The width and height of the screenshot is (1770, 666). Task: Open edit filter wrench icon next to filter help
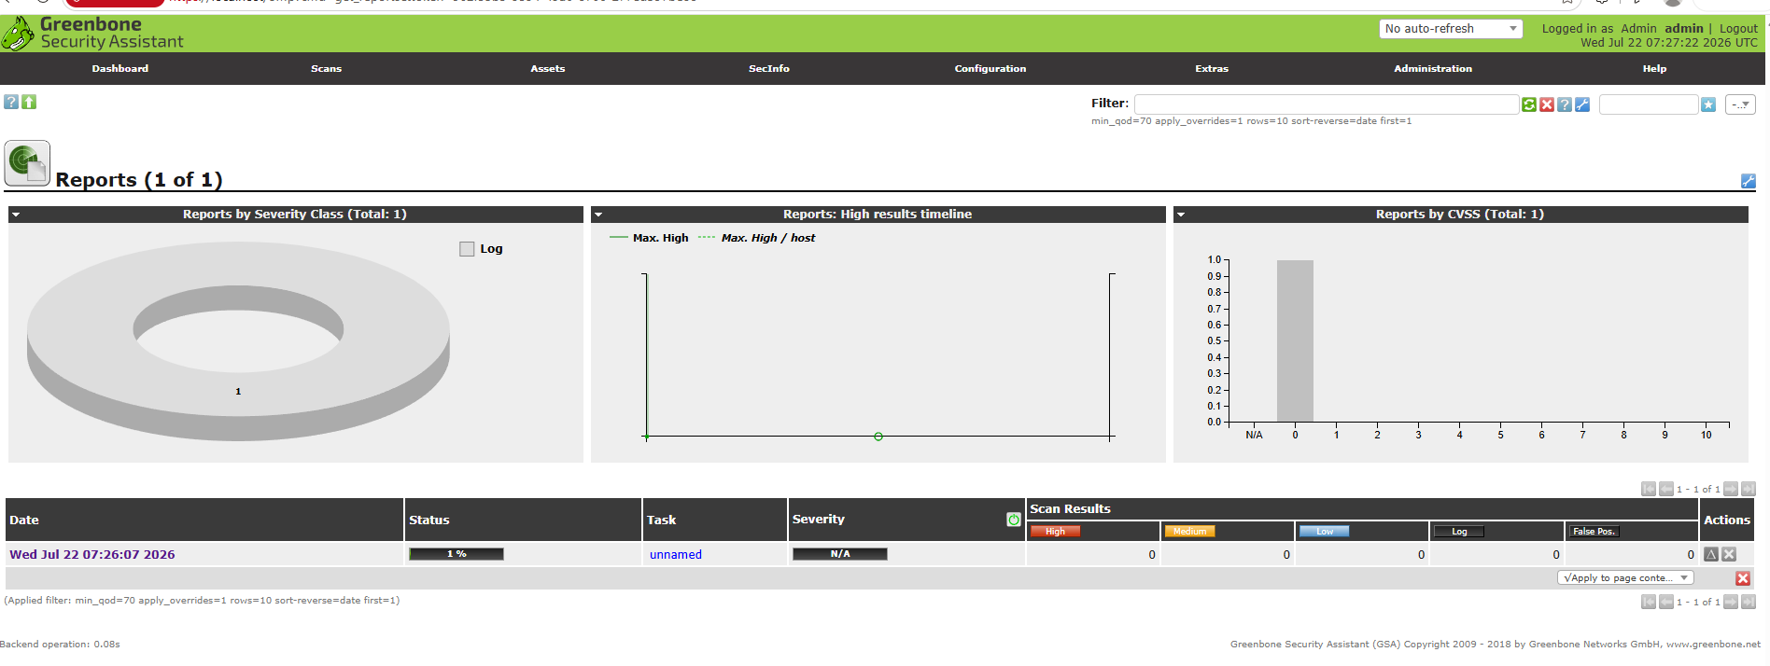coord(1582,104)
